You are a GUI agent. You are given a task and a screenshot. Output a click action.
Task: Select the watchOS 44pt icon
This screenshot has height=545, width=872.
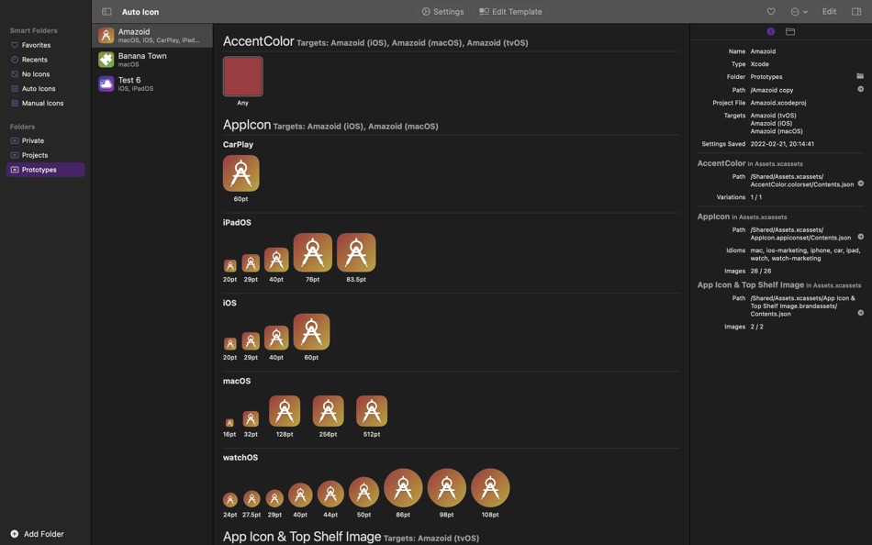(330, 495)
